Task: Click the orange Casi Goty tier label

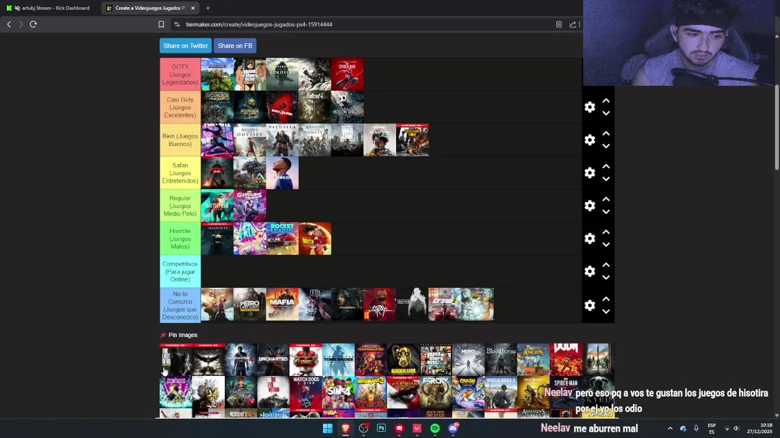Action: pos(180,107)
